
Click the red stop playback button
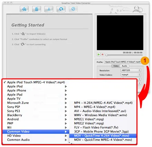point(102,54)
